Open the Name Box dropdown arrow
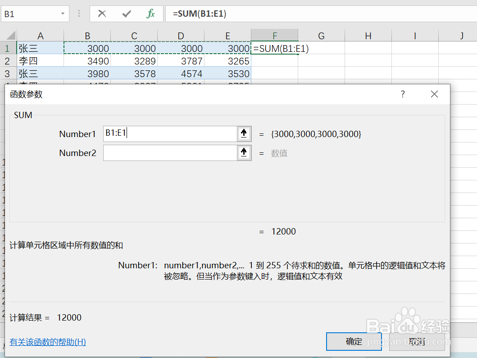The width and height of the screenshot is (477, 358). click(x=63, y=14)
